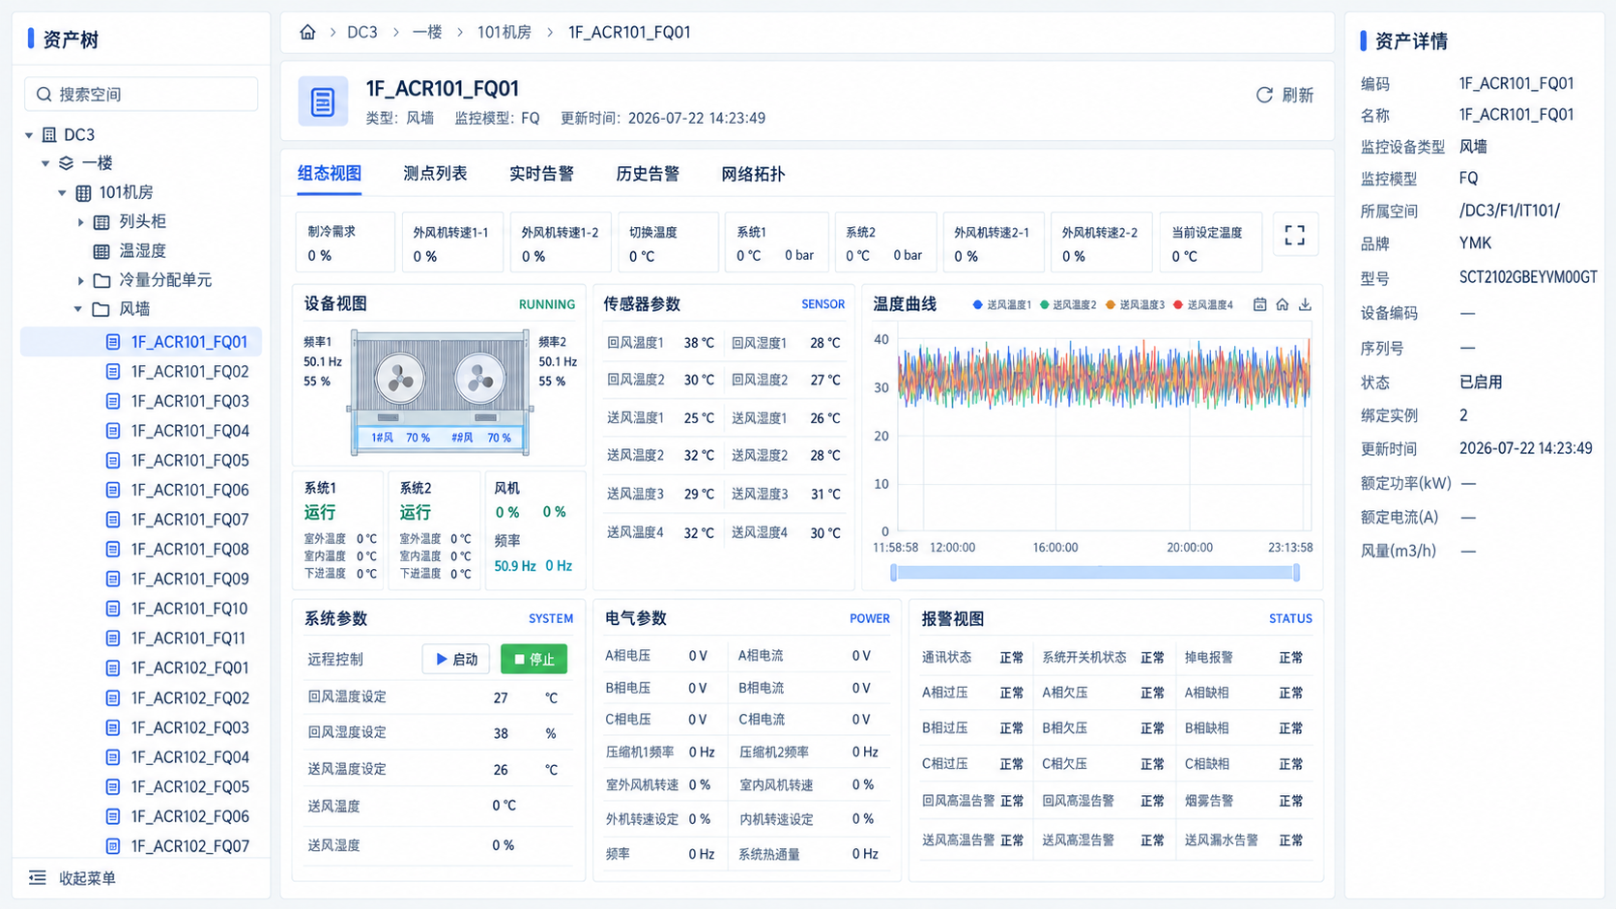Toggle 送风温度2 legend series
This screenshot has height=909, width=1616.
click(x=1068, y=304)
